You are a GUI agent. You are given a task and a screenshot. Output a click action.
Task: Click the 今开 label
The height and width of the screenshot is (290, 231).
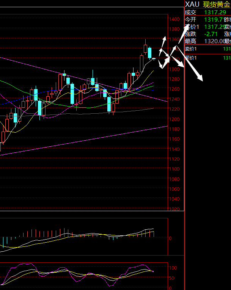[x=190, y=20]
